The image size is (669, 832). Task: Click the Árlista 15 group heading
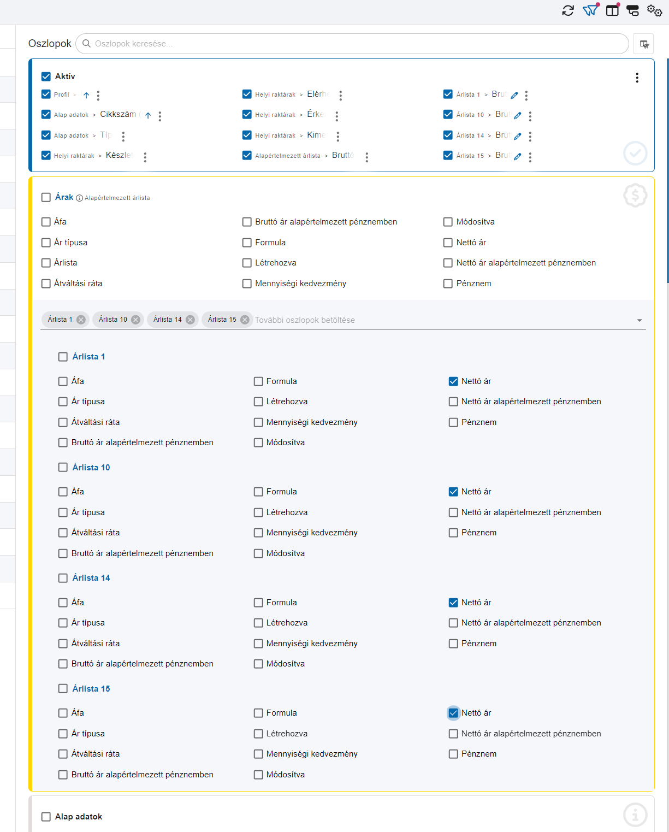point(91,689)
